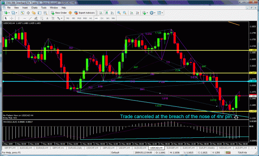Switch chart to Line Chart style
The width and height of the screenshot is (259, 156).
112,13
